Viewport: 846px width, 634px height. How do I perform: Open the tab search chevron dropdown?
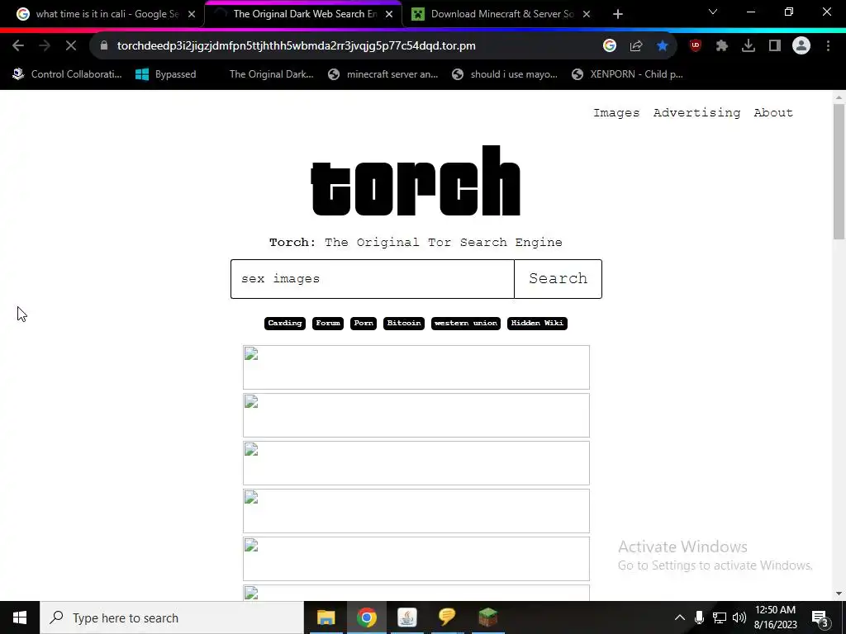[713, 12]
